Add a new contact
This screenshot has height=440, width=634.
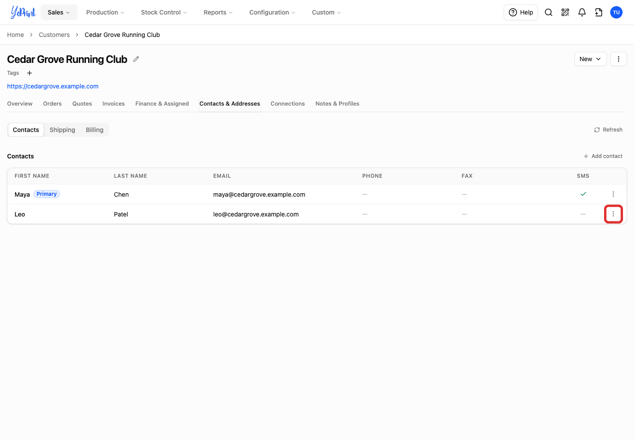coord(603,156)
